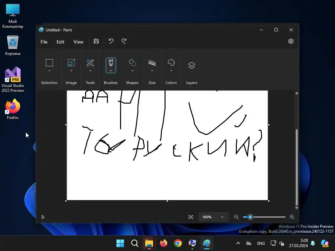Screen dimensions: 335x251
Task: Click the zoom slider thumb
Action: tap(250, 217)
